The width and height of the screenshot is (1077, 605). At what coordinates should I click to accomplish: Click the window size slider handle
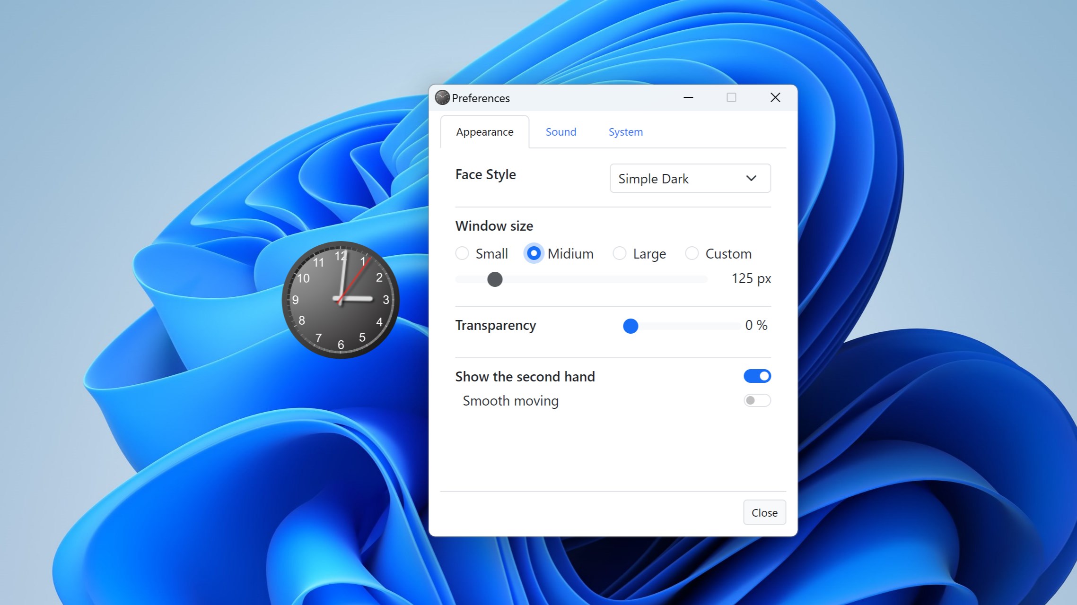click(x=495, y=279)
